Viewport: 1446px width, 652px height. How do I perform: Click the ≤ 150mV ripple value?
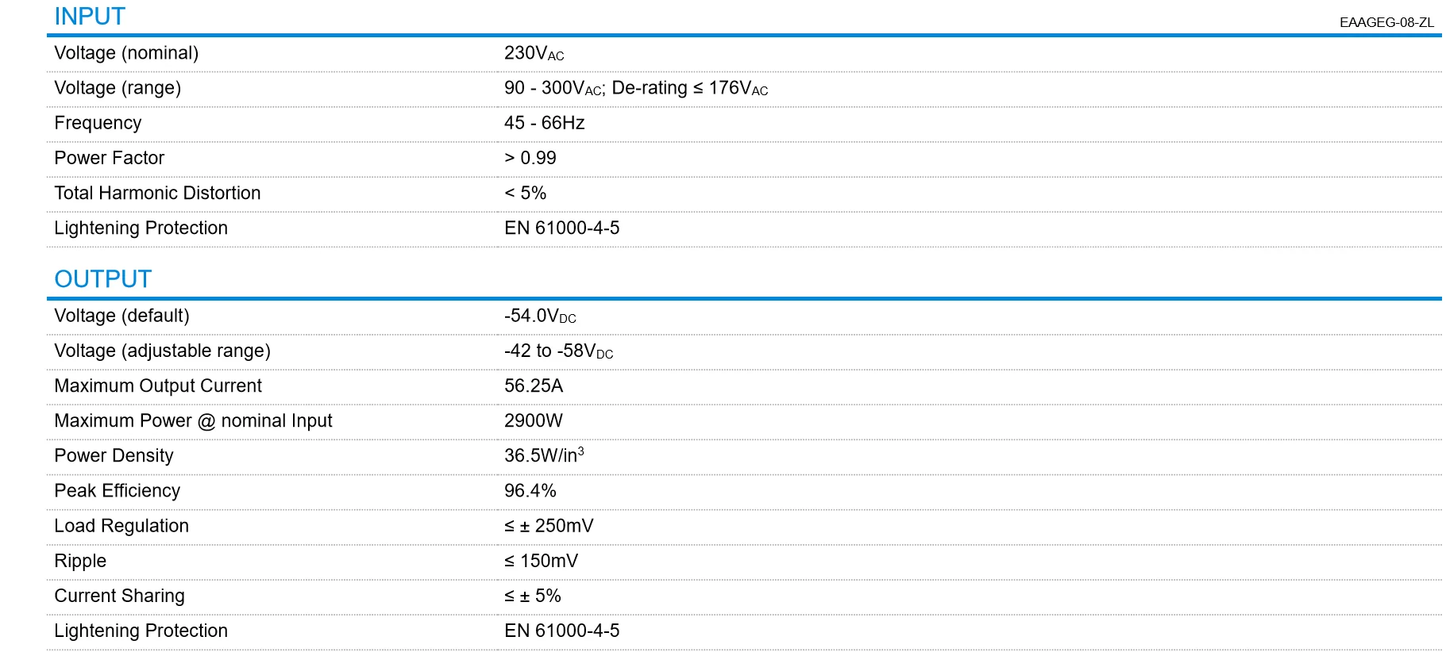click(541, 561)
